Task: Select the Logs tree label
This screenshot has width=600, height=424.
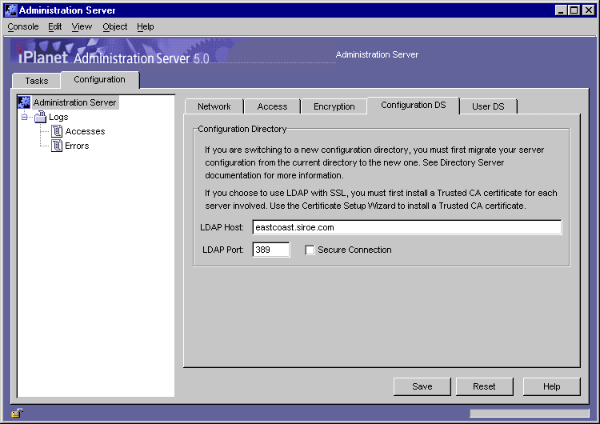Action: point(58,117)
